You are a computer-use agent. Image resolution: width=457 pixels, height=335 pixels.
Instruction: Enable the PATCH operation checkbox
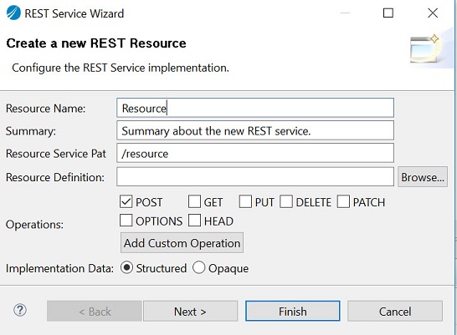pos(343,201)
